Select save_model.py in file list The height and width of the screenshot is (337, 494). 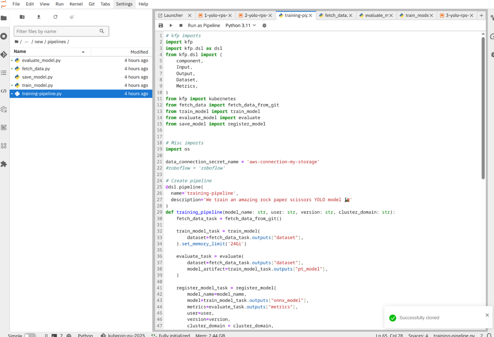[x=81, y=77]
